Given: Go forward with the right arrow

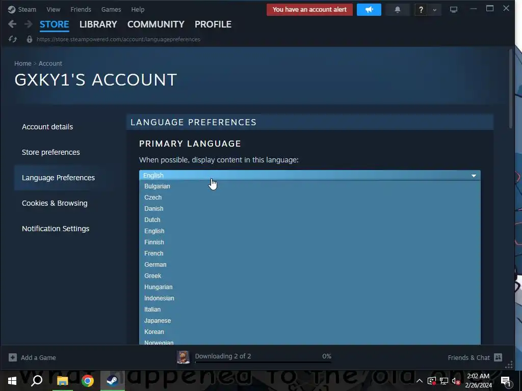Looking at the screenshot, I should pyautogui.click(x=29, y=24).
